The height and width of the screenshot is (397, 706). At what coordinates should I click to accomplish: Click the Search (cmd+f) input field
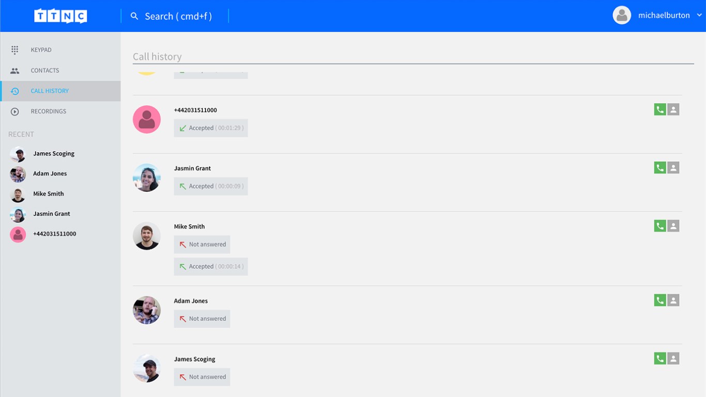178,16
